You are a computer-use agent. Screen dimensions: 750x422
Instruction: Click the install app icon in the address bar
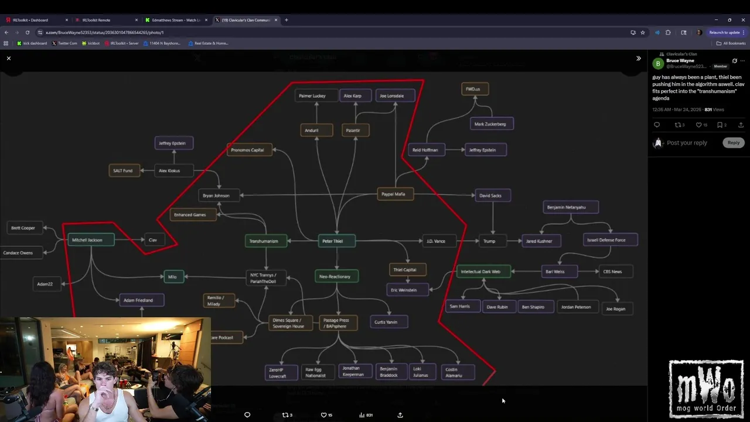pyautogui.click(x=633, y=32)
